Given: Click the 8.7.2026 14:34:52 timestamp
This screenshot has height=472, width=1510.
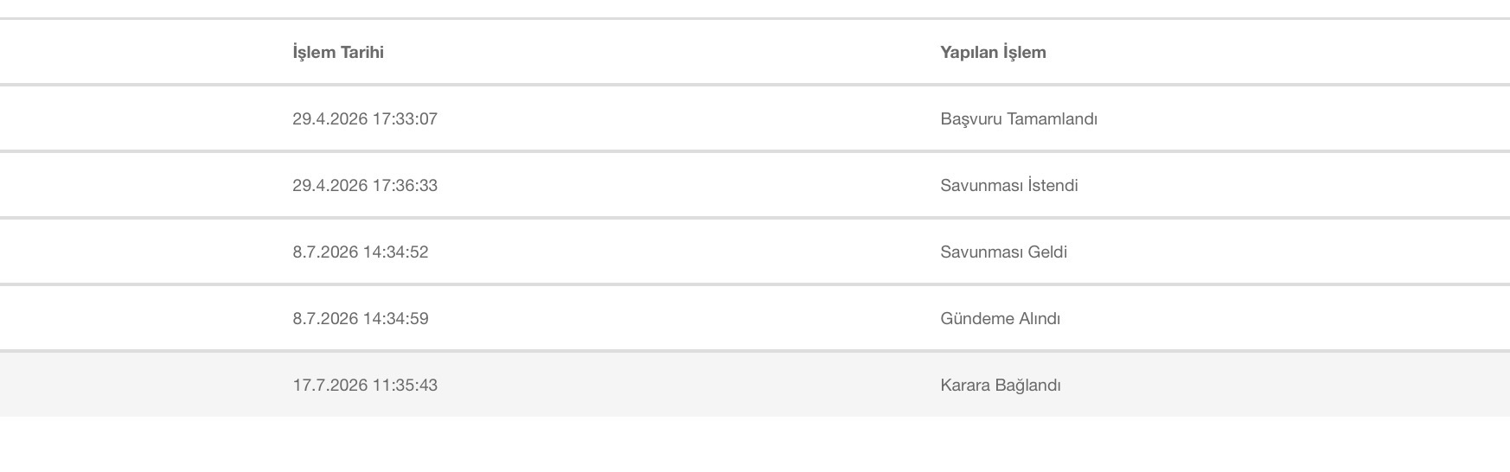Looking at the screenshot, I should pyautogui.click(x=361, y=252).
